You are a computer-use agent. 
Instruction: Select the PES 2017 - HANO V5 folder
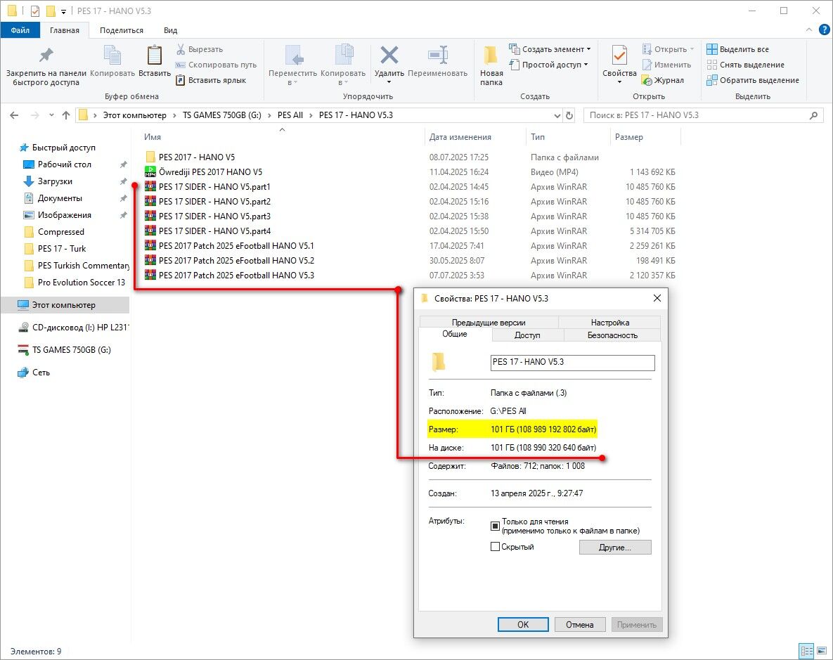(197, 157)
